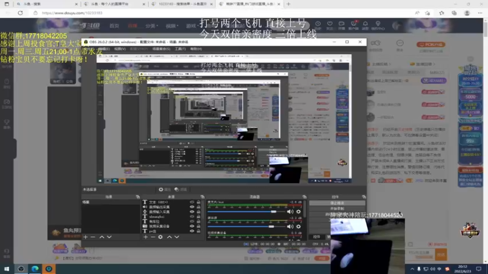Move scene down in Scenes panel
The height and width of the screenshot is (274, 488).
[x=109, y=237]
